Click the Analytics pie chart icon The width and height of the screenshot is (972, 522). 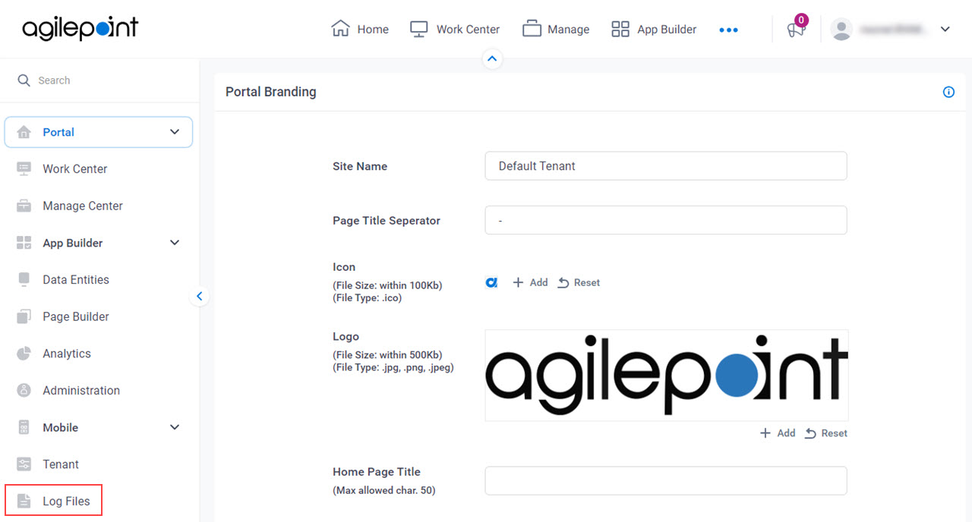(24, 354)
